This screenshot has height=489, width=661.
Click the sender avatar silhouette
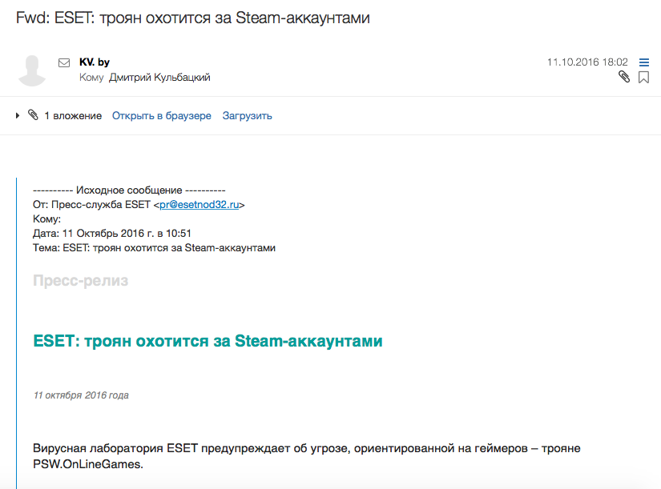tap(32, 70)
